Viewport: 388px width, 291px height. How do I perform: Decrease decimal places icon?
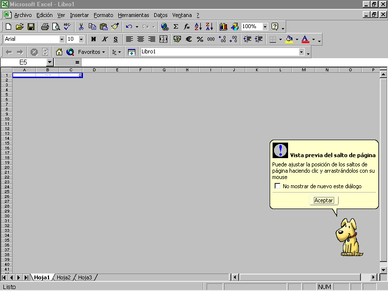(x=233, y=39)
